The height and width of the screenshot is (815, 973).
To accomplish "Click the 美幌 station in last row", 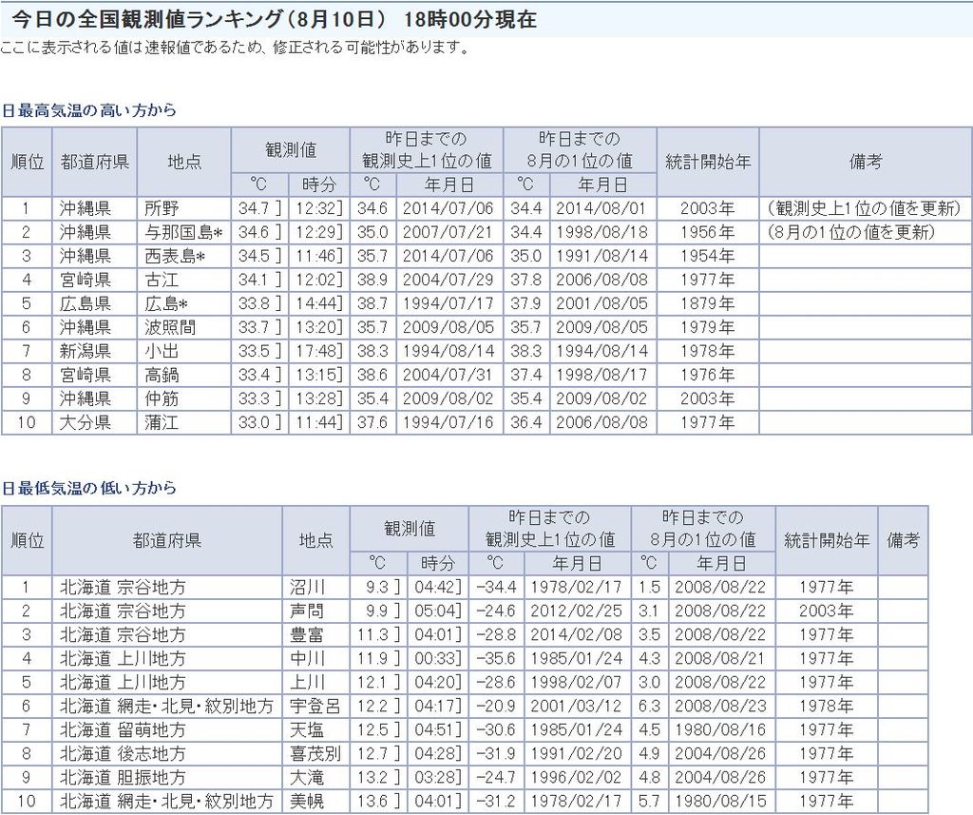I will [307, 801].
